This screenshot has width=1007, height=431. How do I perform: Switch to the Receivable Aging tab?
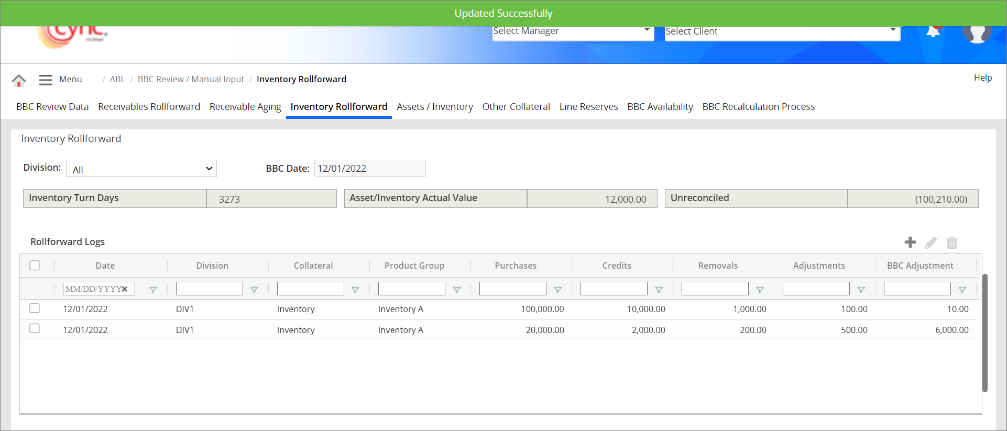click(245, 107)
